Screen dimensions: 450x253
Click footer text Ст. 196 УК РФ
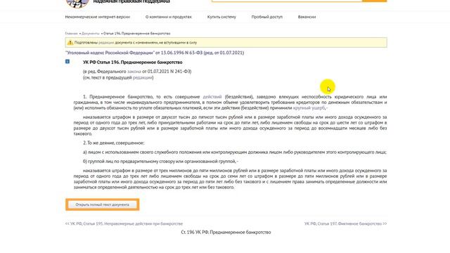tap(226, 233)
